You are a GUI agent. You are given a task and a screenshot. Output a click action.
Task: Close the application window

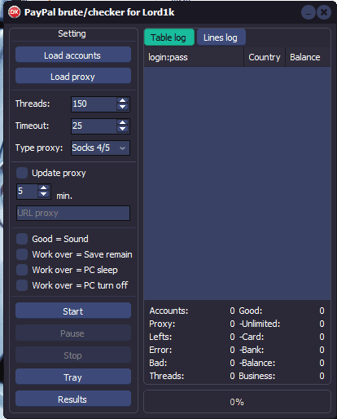[324, 12]
